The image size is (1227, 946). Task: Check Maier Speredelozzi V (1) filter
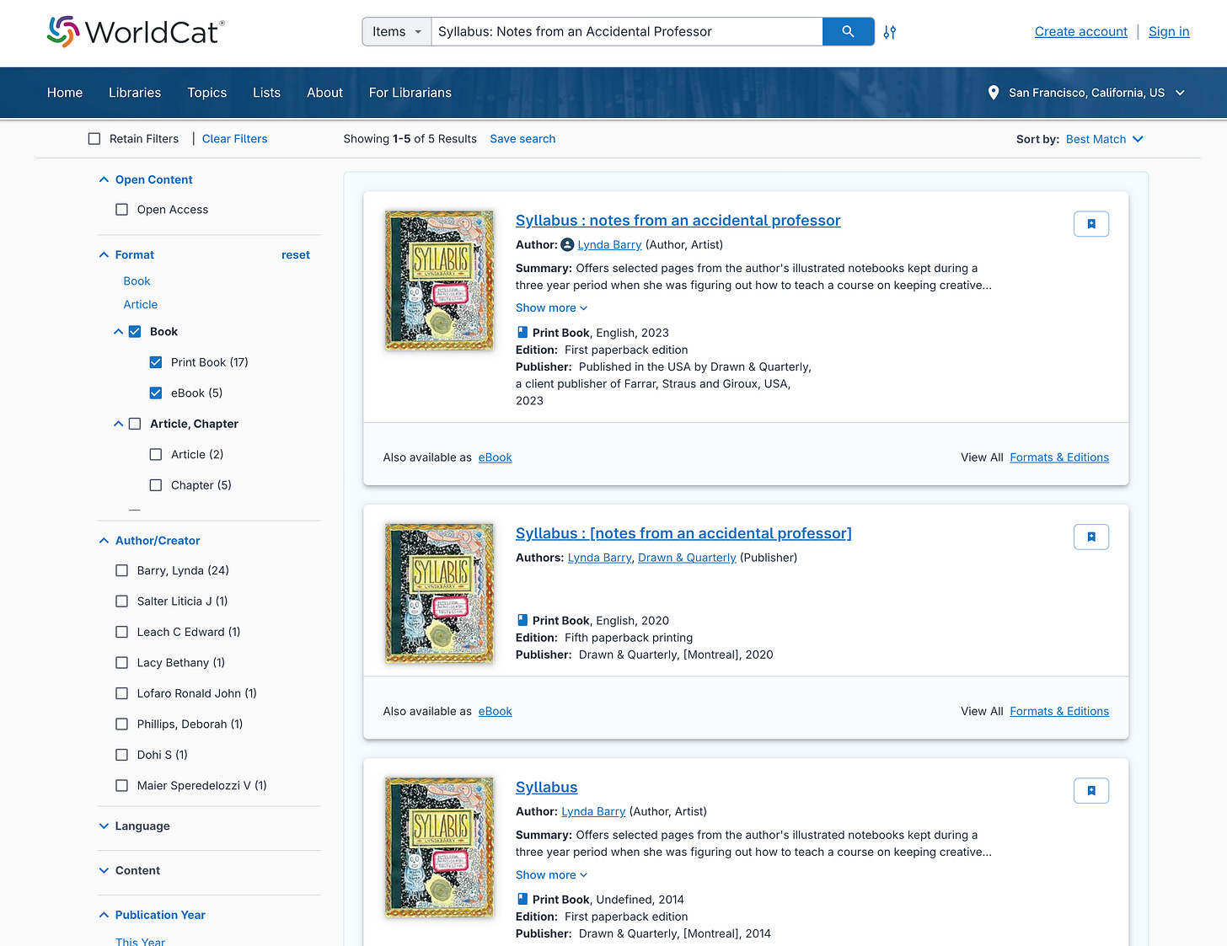pyautogui.click(x=121, y=786)
